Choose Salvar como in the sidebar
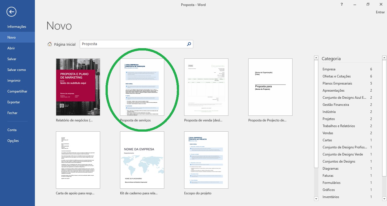This screenshot has width=387, height=206. [17, 70]
